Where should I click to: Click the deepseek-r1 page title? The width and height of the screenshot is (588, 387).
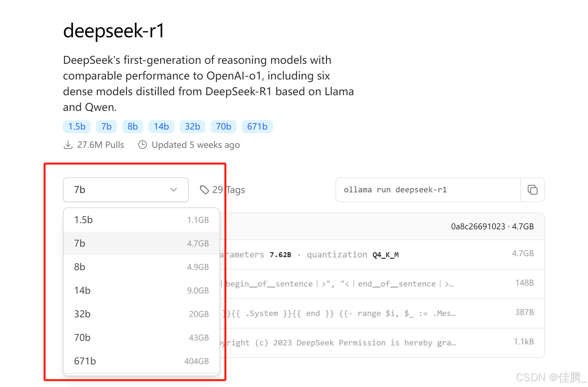pos(113,31)
